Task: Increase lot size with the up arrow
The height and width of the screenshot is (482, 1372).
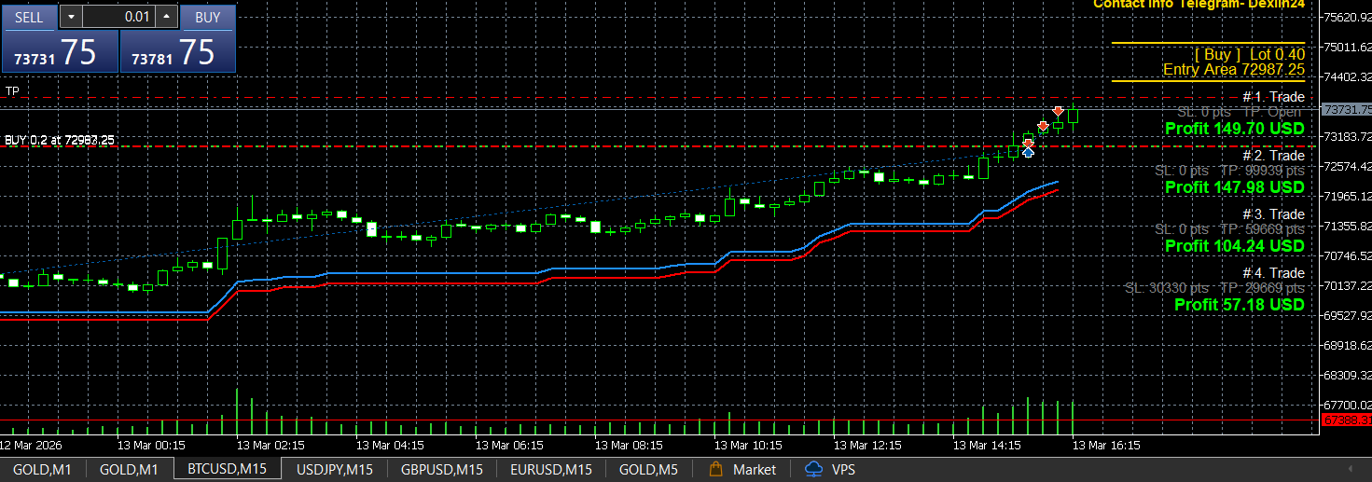Action: [x=167, y=17]
